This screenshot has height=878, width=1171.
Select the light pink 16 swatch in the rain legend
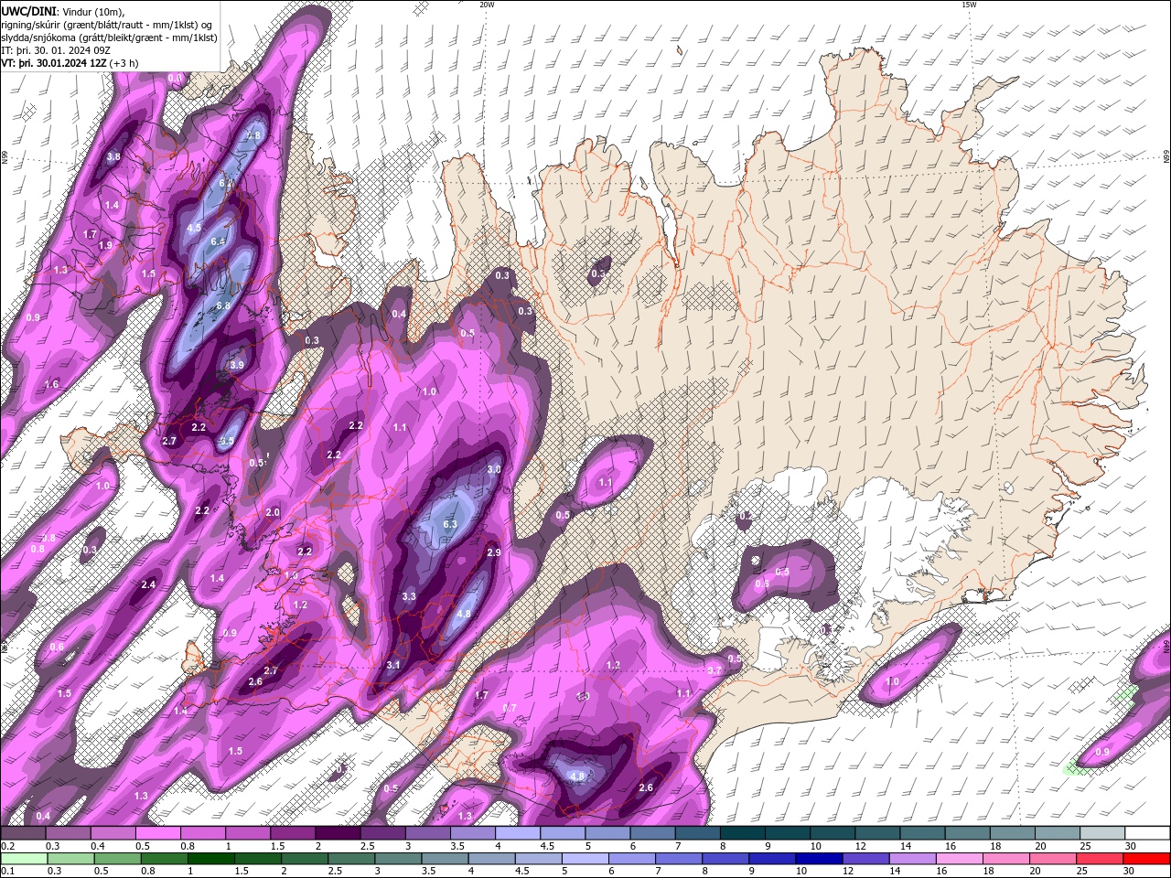click(959, 859)
